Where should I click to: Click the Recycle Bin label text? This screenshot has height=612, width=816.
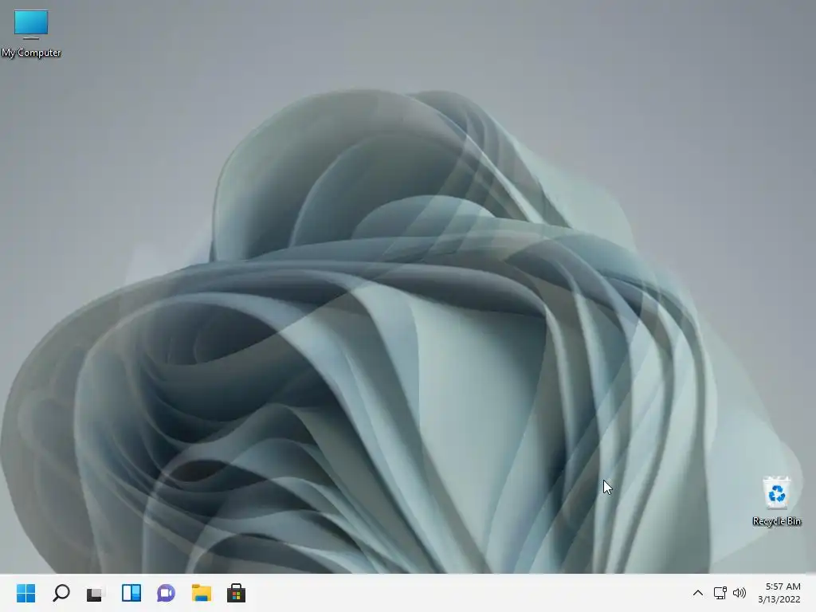point(776,521)
